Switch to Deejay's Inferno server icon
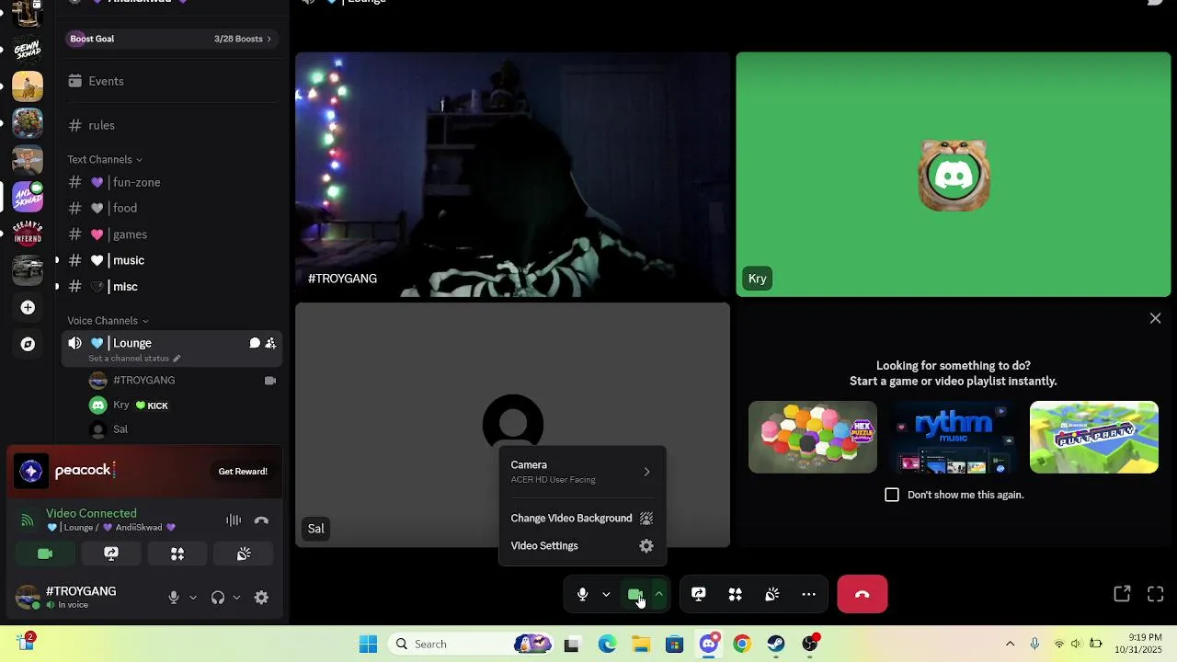Viewport: 1177px width, 662px height. (x=28, y=234)
